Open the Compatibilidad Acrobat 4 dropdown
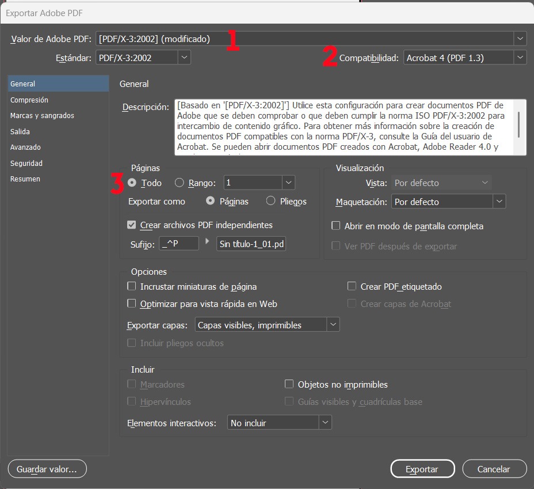Viewport: 534px width, 489px height. click(520, 57)
